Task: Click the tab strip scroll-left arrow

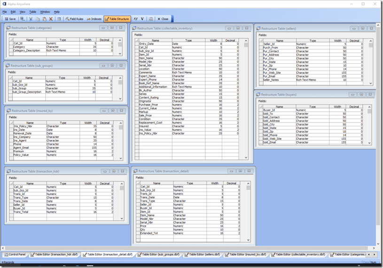Action: click(x=369, y=254)
